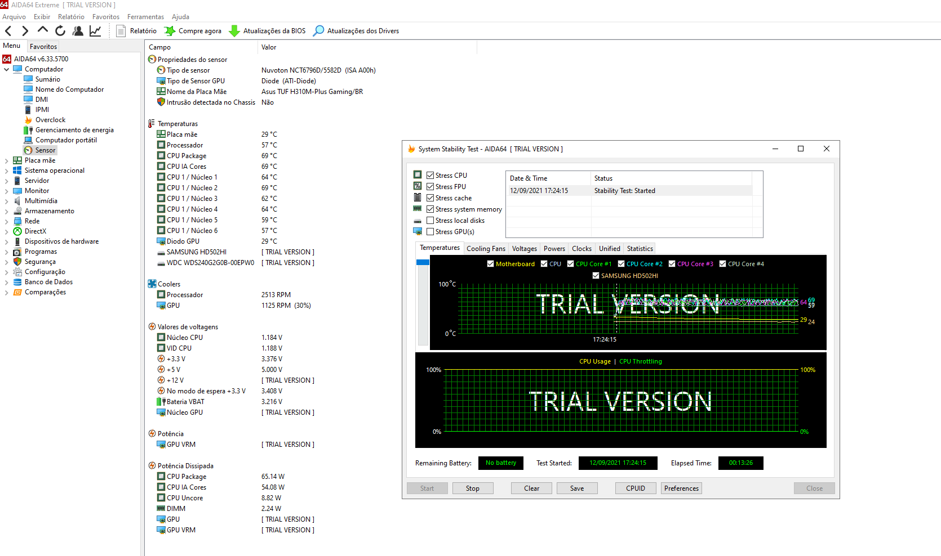Open the Banco de Dados node
Image resolution: width=941 pixels, height=556 pixels.
48,282
